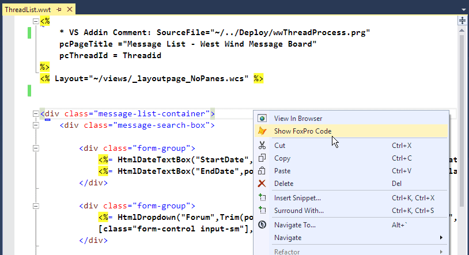Viewport: 469px width, 255px height.
Task: Click the Navigate To compass icon
Action: (263, 224)
